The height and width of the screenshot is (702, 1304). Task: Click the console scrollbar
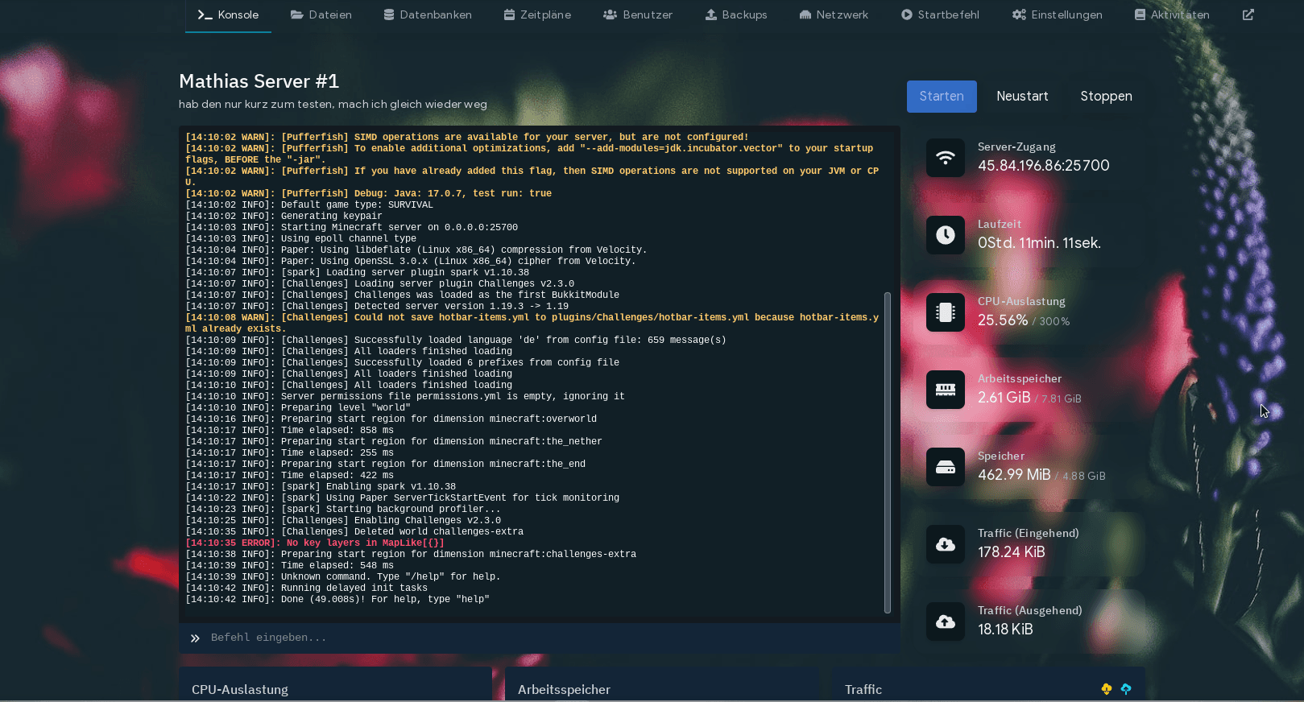coord(888,452)
